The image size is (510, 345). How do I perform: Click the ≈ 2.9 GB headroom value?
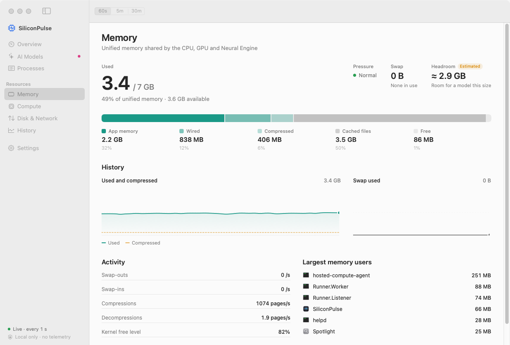click(x=449, y=76)
